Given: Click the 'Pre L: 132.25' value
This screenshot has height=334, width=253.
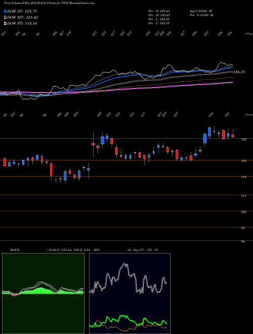Looking at the screenshot, I should coord(159,19).
